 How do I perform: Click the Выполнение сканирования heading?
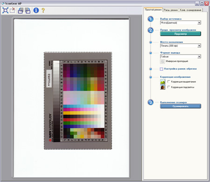click(174, 102)
